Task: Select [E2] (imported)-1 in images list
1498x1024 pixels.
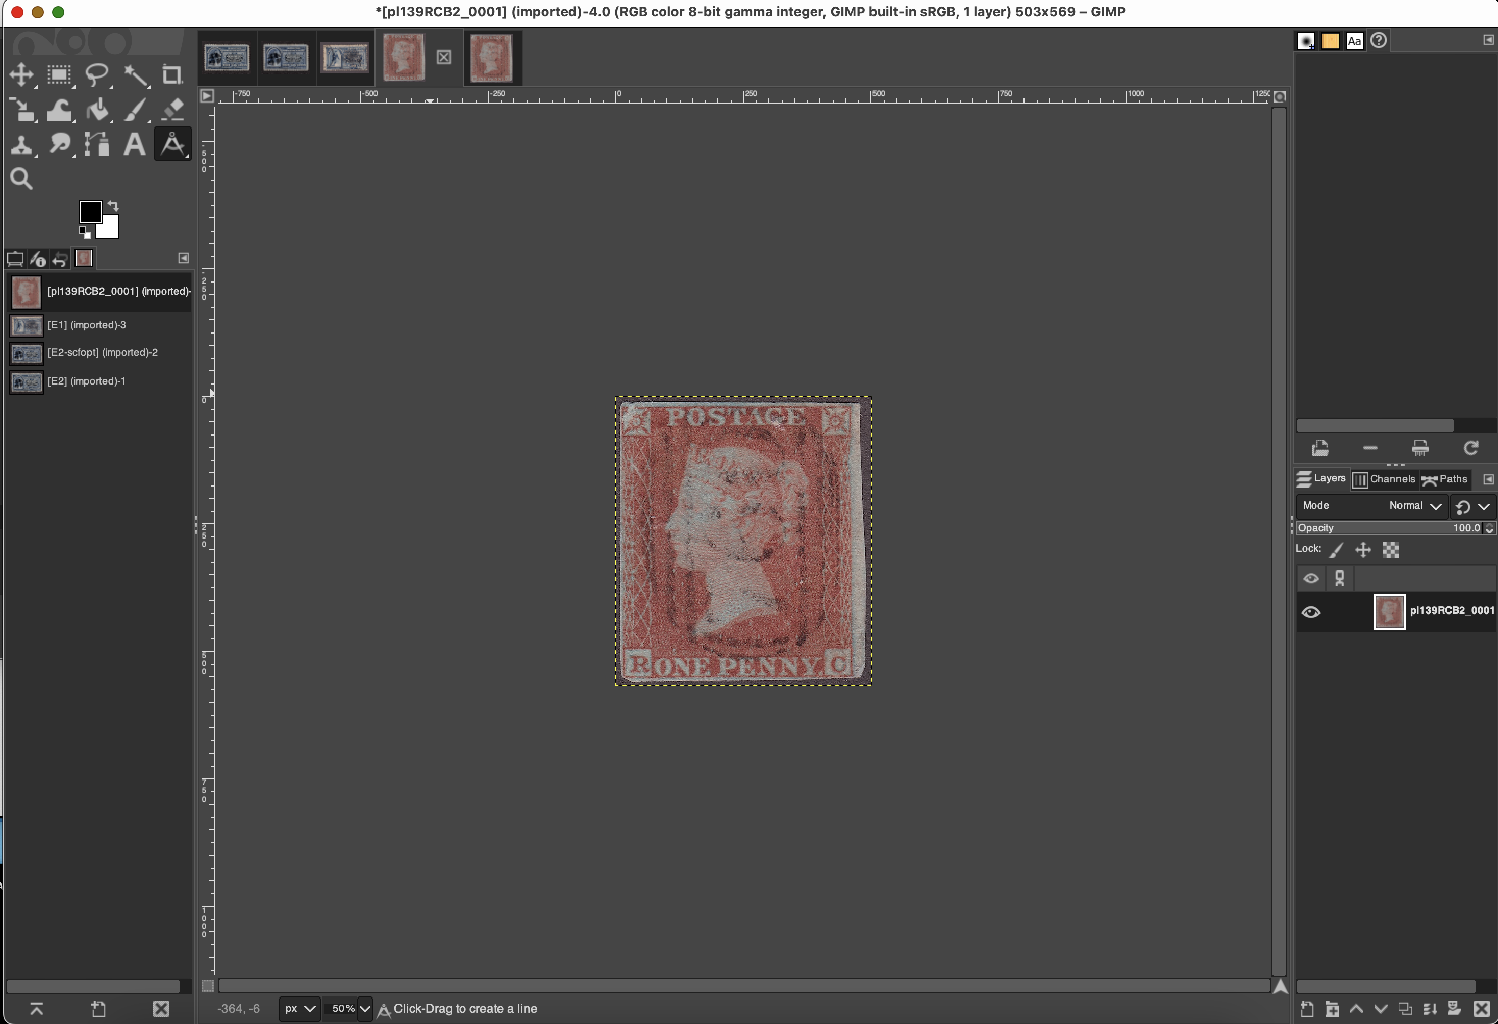Action: pos(99,381)
